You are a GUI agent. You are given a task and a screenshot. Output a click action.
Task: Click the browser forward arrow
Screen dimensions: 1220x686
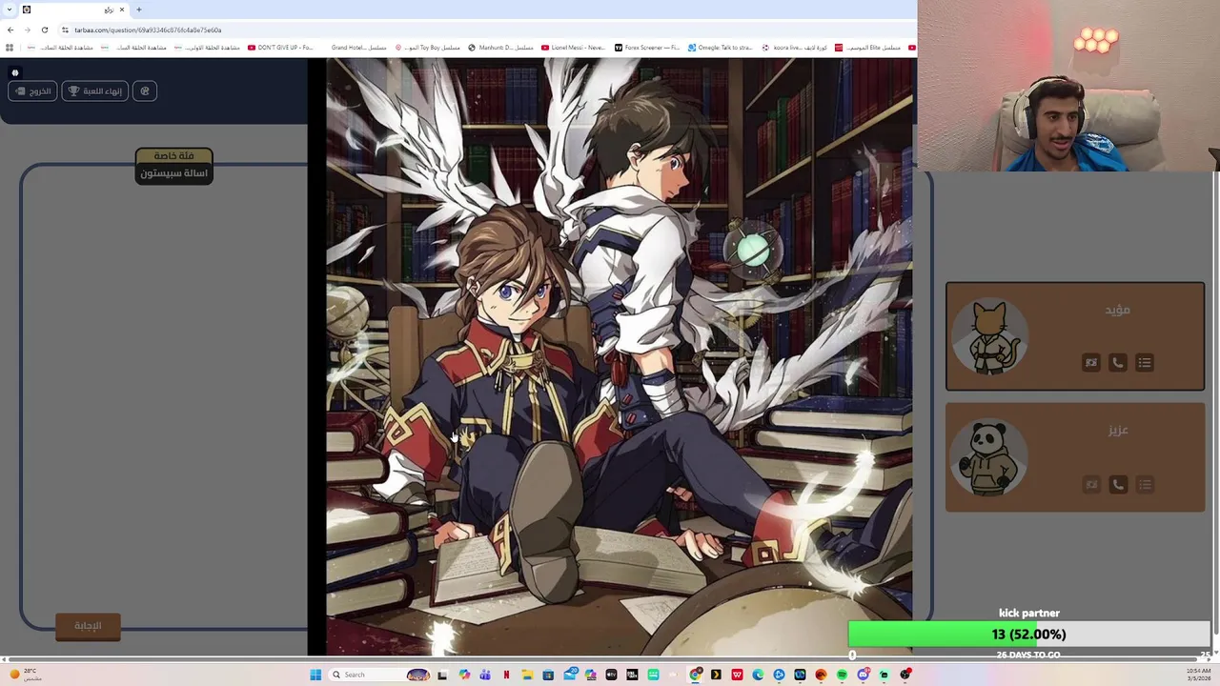[27, 30]
